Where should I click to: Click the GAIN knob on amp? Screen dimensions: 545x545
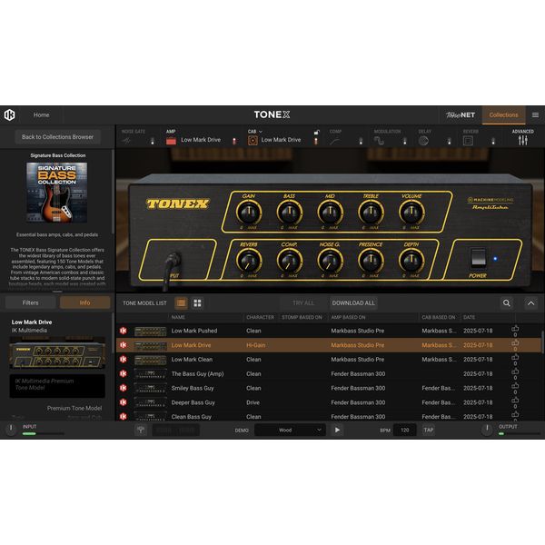click(x=246, y=213)
